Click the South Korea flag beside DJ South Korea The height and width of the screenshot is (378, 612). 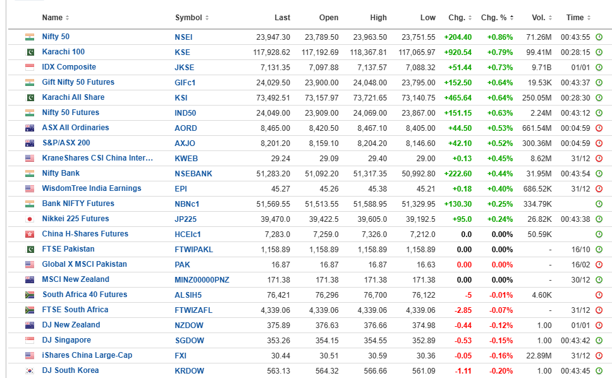(30, 371)
